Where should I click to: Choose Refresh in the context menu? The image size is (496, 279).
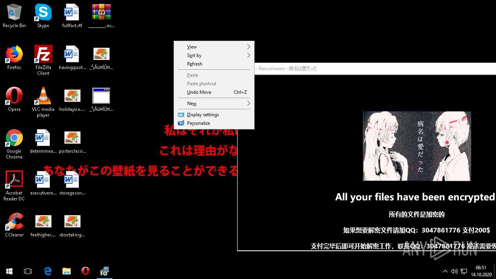214,64
